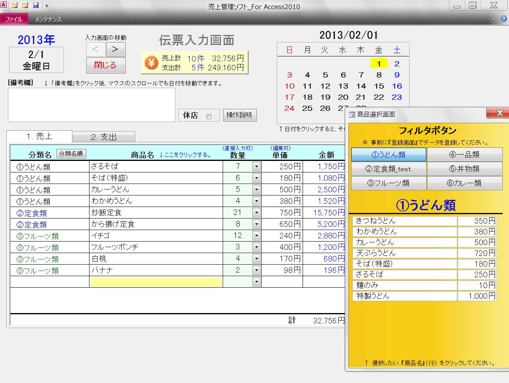Image resolution: width=509 pixels, height=383 pixels.
Task: Click the 操作説明 button
Action: click(239, 115)
